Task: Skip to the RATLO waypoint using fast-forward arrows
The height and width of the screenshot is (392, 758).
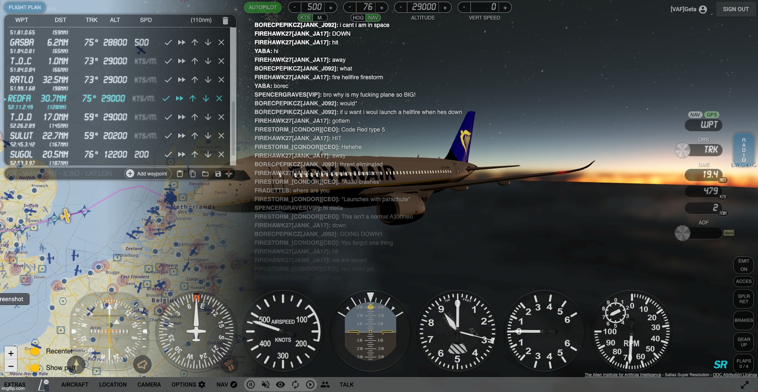Action: coord(182,80)
